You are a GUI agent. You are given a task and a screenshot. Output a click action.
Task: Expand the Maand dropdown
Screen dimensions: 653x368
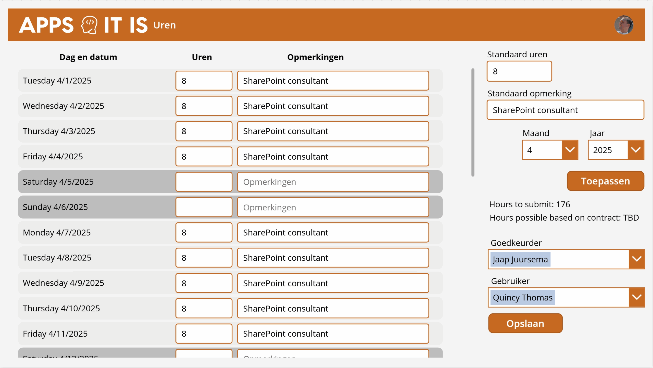pyautogui.click(x=570, y=150)
